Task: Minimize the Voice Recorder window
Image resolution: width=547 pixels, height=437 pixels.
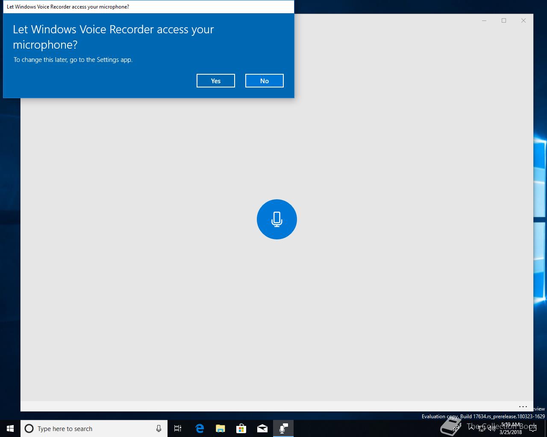Action: pyautogui.click(x=484, y=20)
